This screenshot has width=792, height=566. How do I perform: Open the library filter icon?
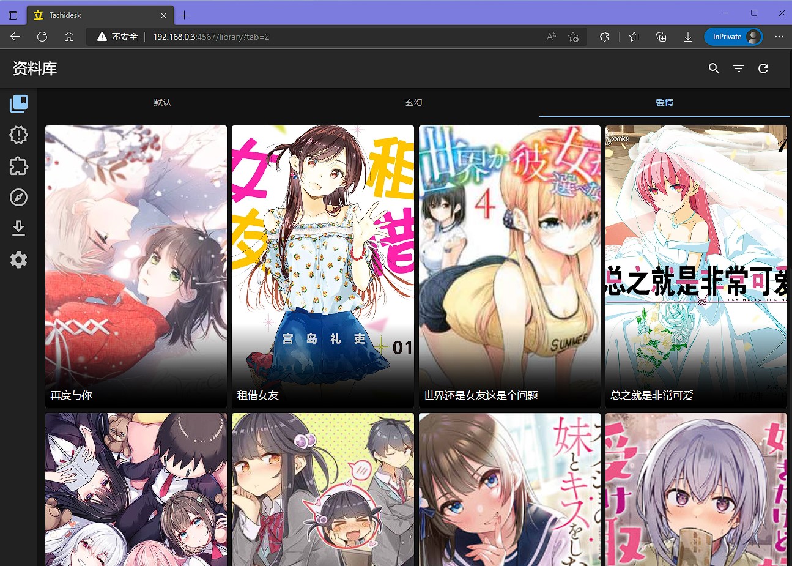click(739, 69)
